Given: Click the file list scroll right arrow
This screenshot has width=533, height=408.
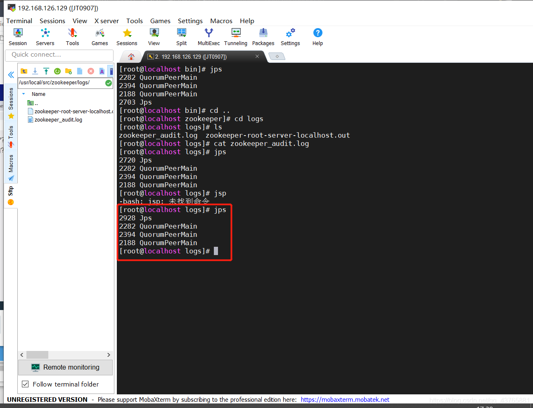Looking at the screenshot, I should (x=109, y=355).
